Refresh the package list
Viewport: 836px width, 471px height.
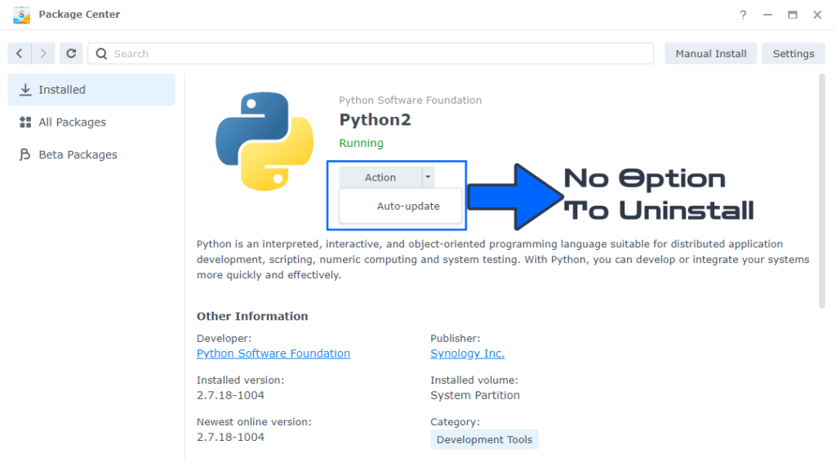pyautogui.click(x=71, y=53)
